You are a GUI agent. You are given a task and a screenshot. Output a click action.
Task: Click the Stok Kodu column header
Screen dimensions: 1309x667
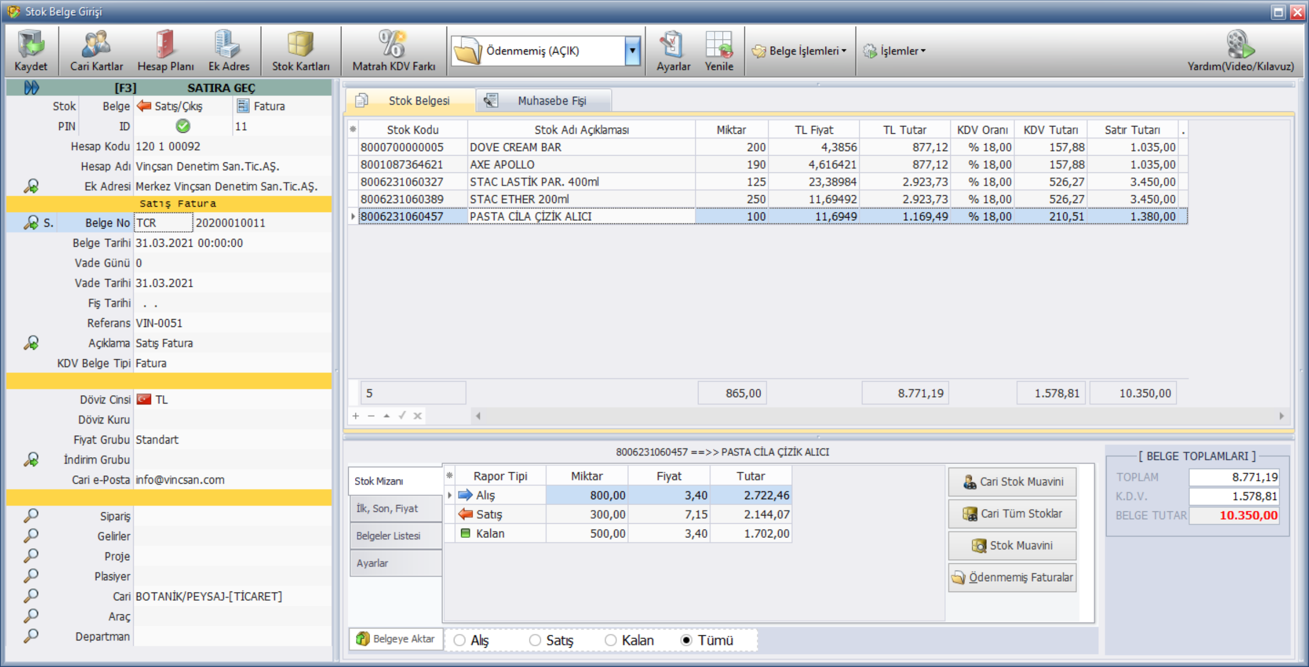point(413,129)
